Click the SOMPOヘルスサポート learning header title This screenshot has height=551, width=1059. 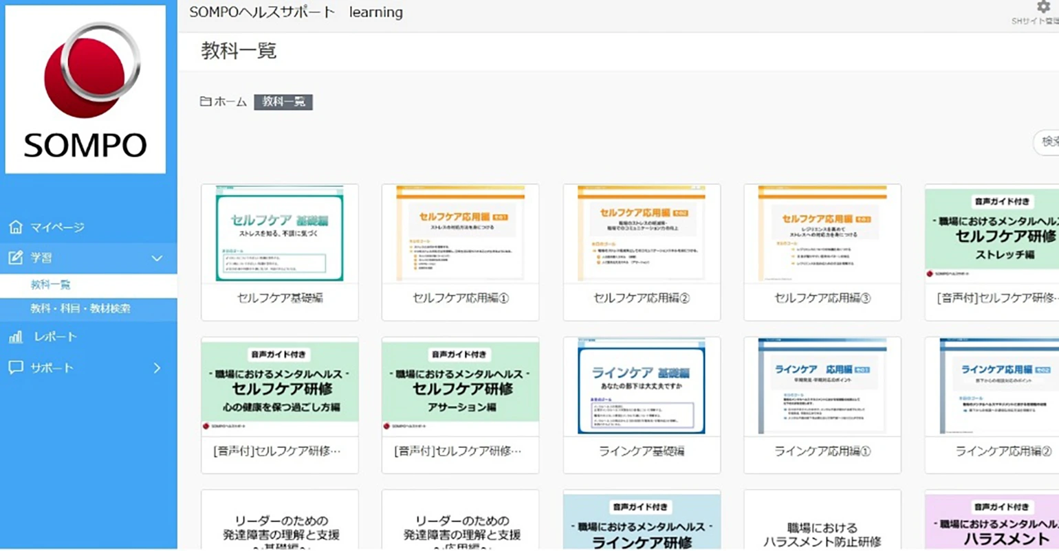296,12
